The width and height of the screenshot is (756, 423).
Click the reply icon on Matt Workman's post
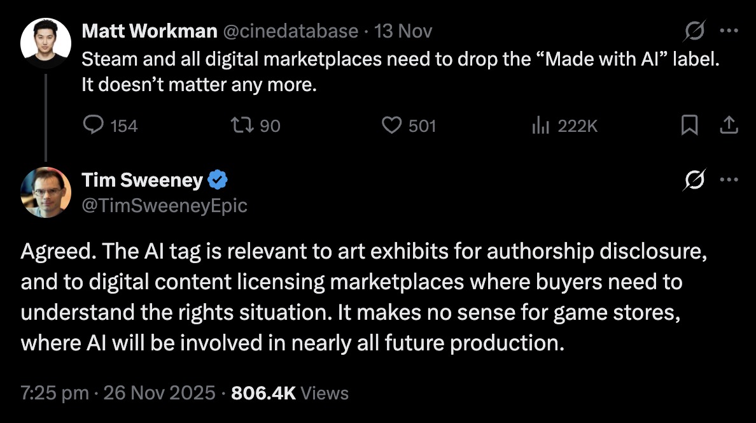coord(94,125)
